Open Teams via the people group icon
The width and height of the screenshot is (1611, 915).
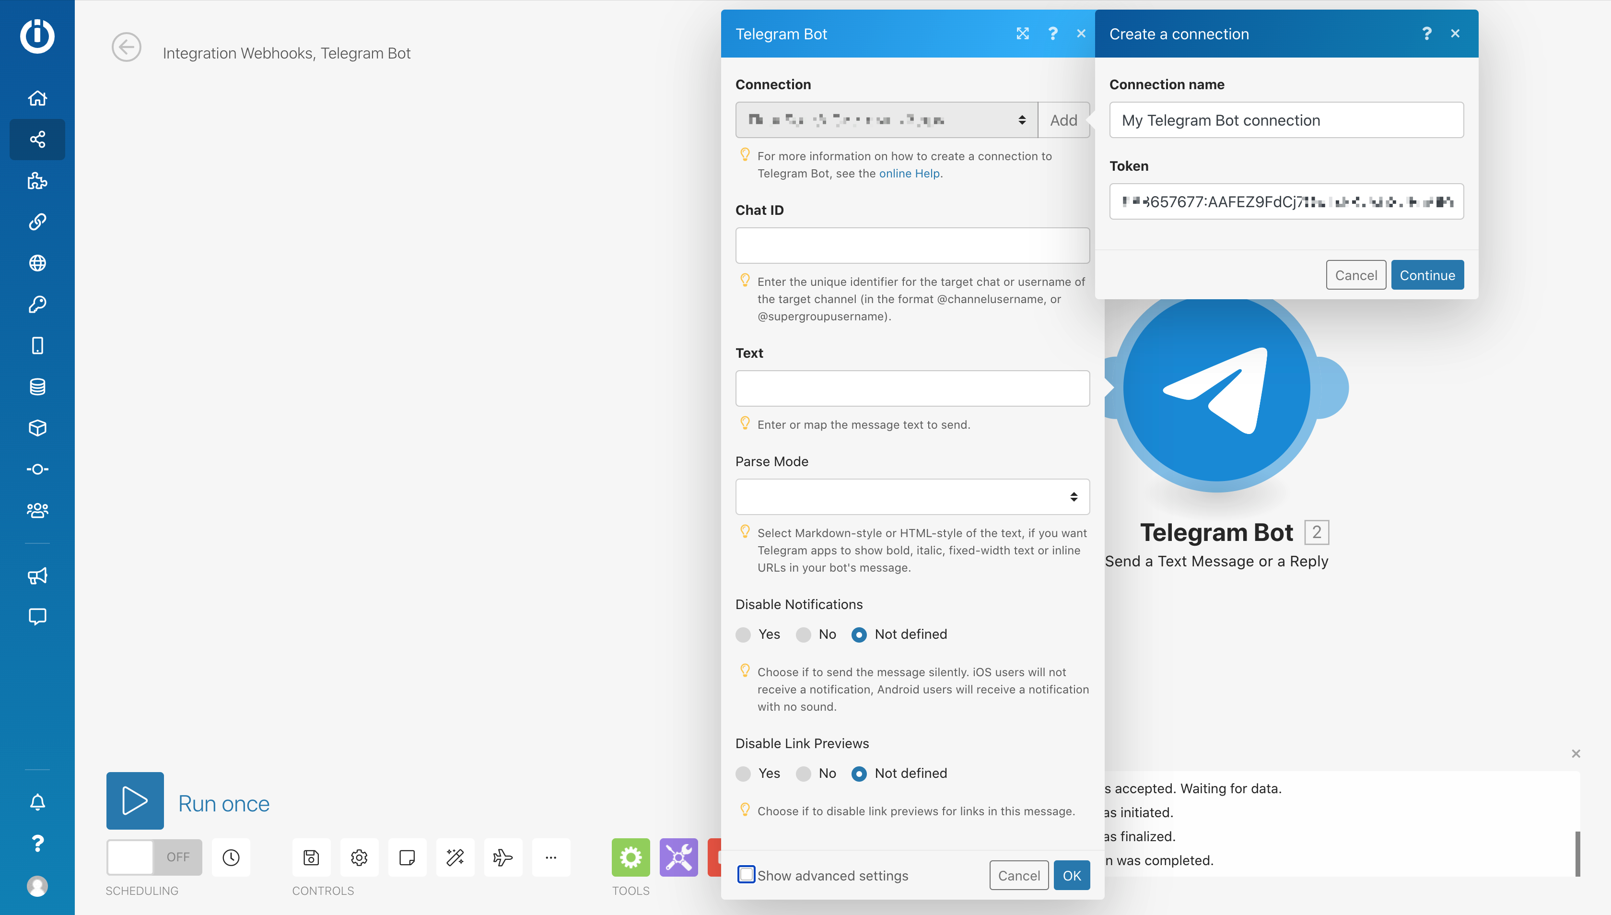click(37, 510)
